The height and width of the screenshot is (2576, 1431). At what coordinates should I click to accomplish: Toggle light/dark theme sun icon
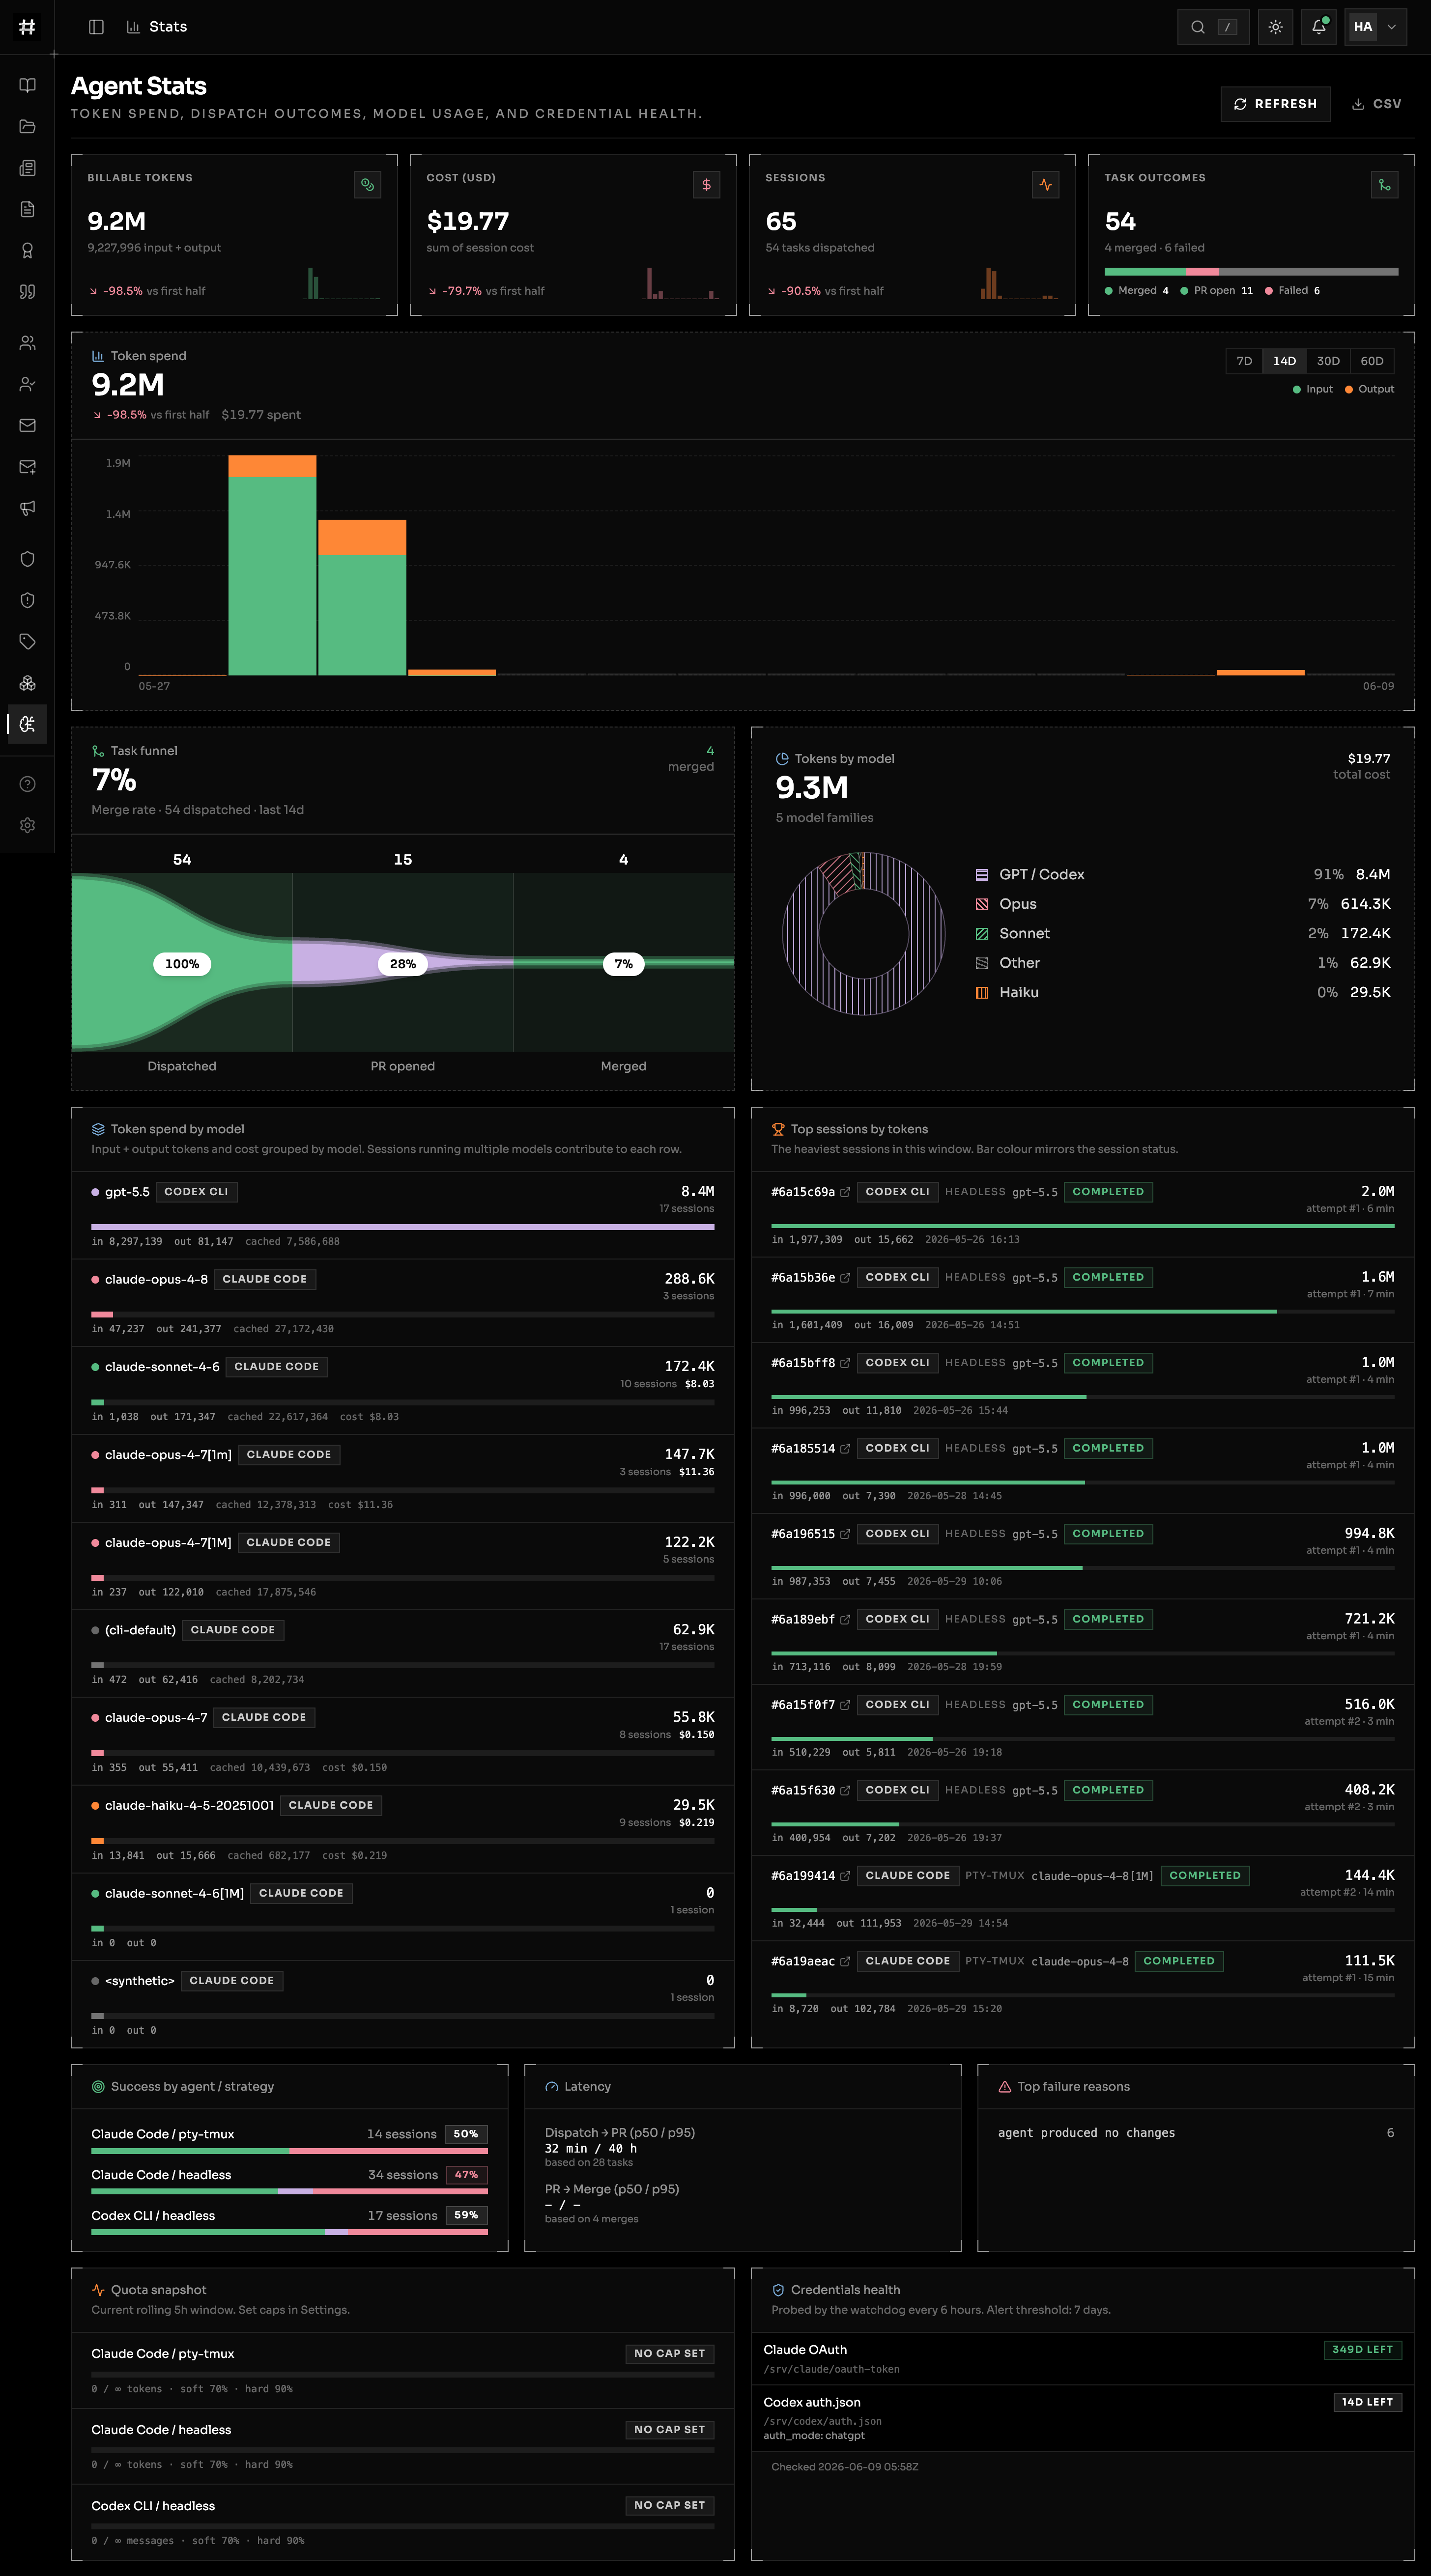tap(1275, 27)
